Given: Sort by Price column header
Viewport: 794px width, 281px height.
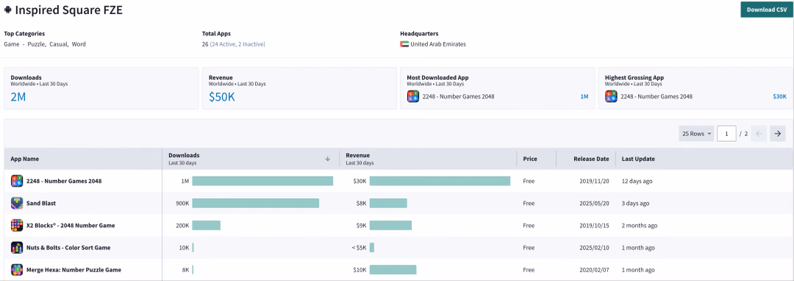Looking at the screenshot, I should tap(530, 158).
